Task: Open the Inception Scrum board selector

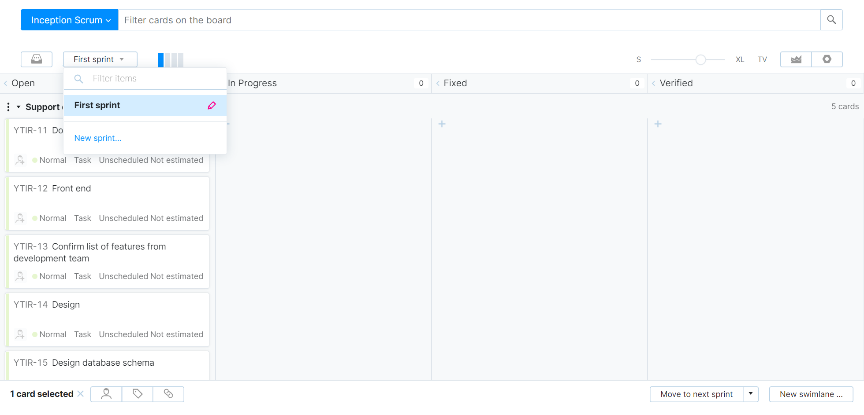Action: 69,20
